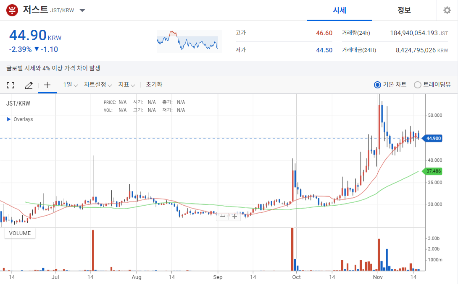
Task: Click the 글로벌 시세와 4% 이상 notice
Action: click(53, 68)
